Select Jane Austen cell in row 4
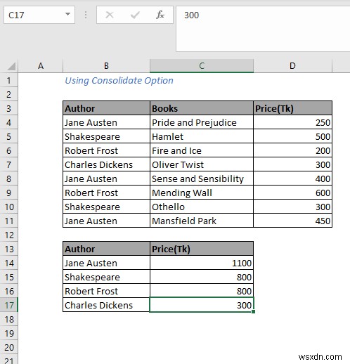Viewport: 350px width, 364px height. pos(106,122)
